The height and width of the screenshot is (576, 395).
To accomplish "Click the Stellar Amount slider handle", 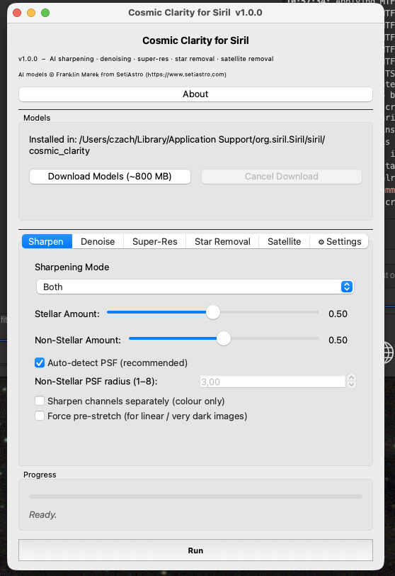I will click(213, 312).
